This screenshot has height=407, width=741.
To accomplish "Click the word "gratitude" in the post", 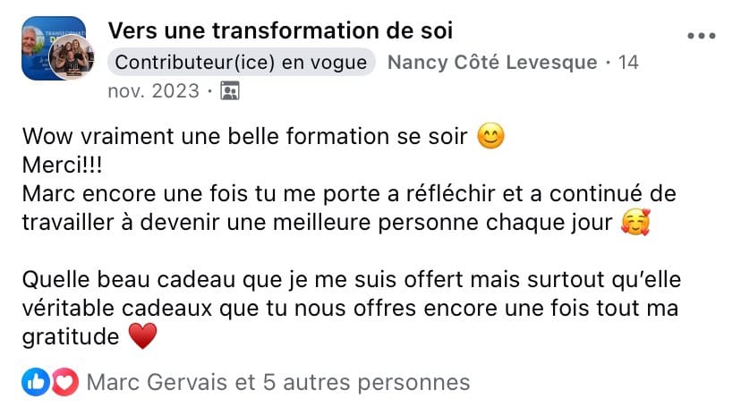I will pos(71,337).
